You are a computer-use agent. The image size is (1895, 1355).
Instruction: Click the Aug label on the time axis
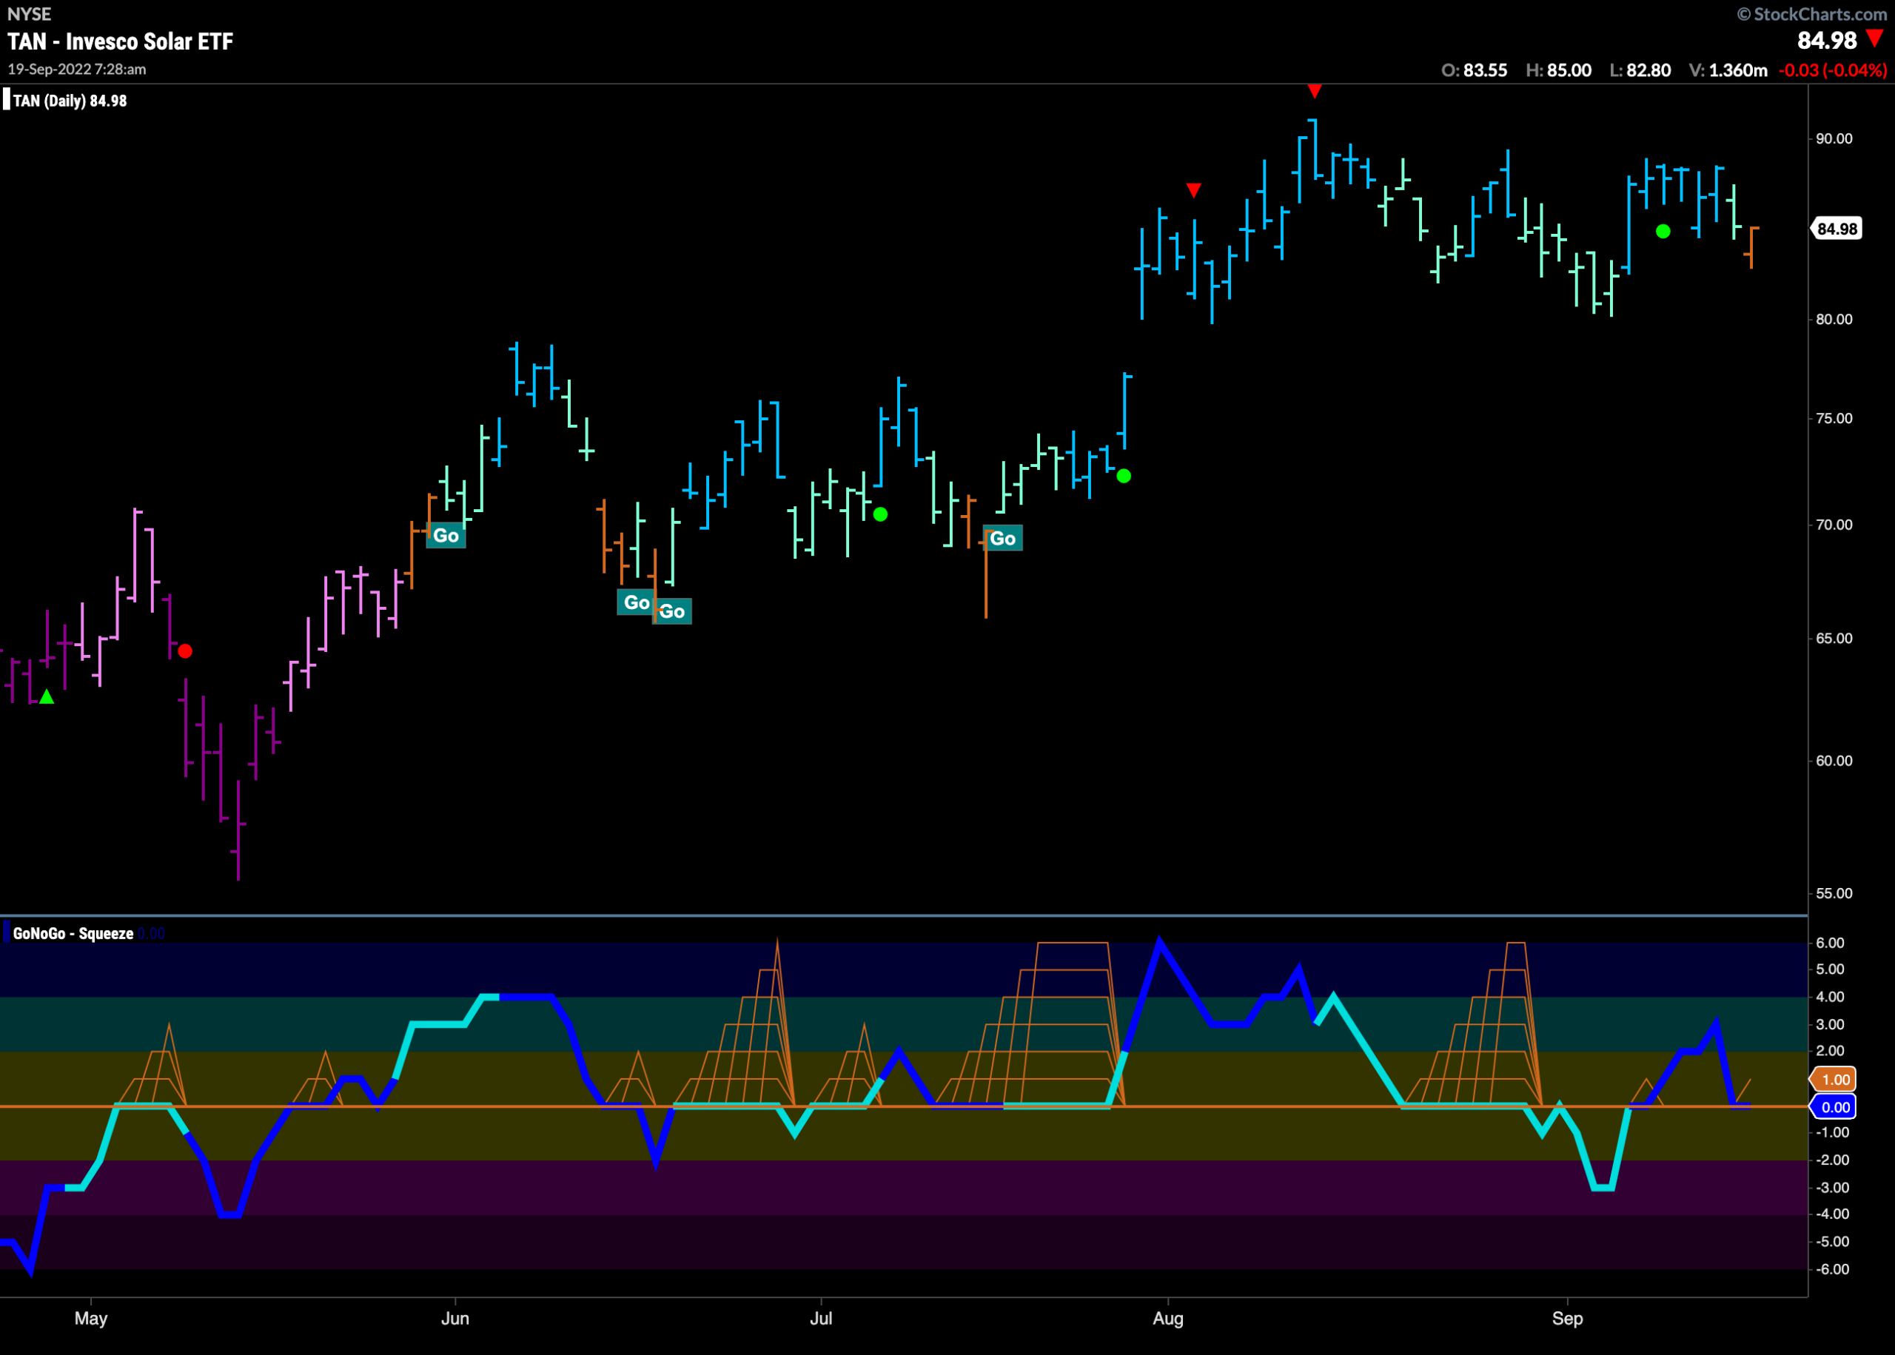1168,1319
